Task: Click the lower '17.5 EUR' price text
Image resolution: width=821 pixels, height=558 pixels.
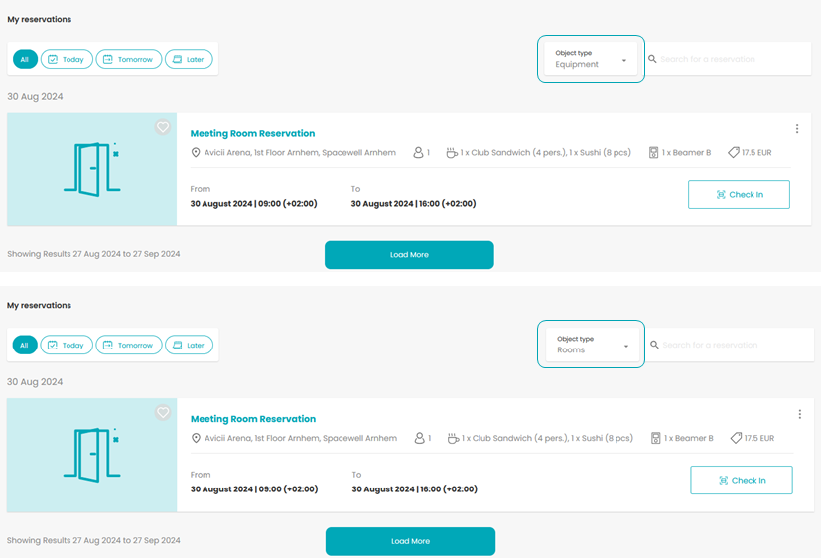Action: (x=759, y=438)
